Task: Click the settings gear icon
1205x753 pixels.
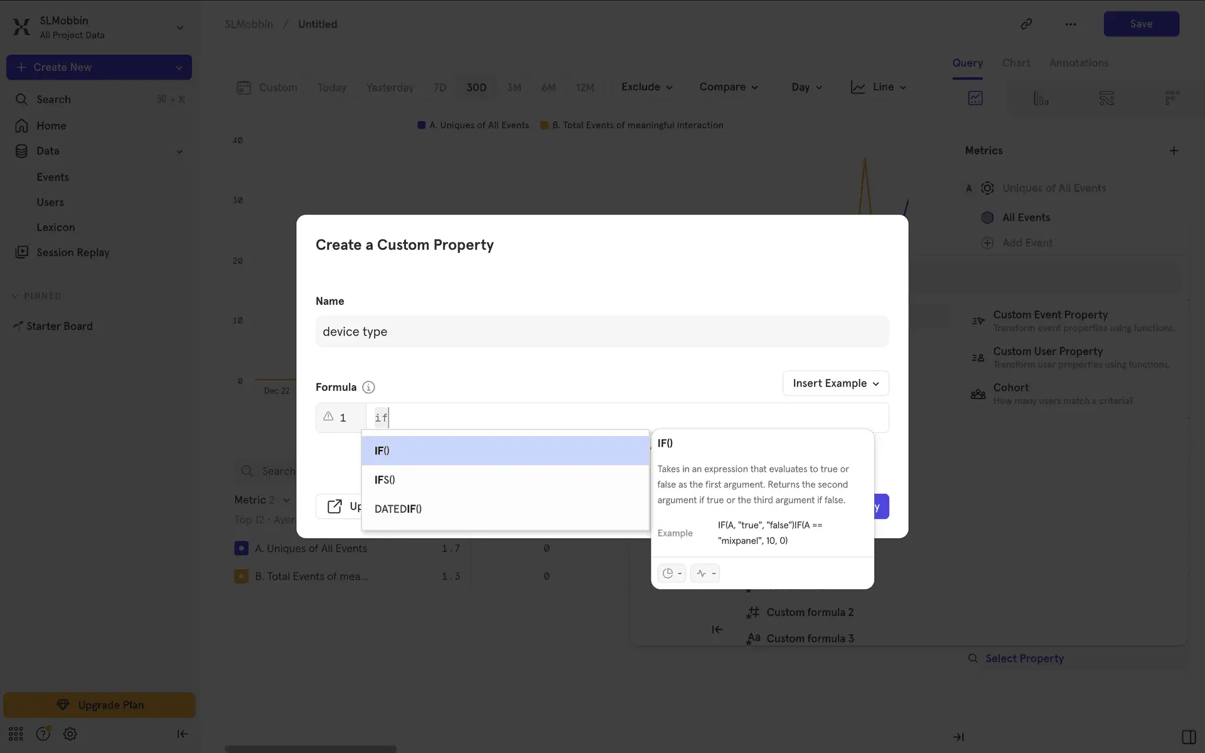Action: point(70,734)
